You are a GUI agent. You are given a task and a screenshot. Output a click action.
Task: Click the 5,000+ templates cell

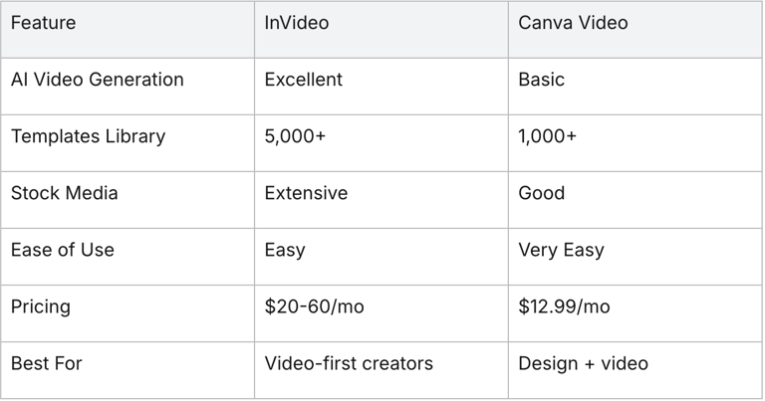pos(295,136)
